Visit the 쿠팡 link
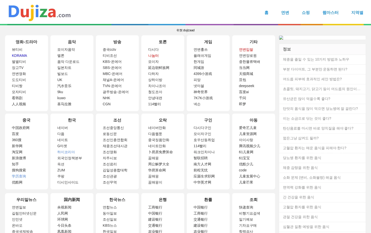Image resolution: width=371 pixels, height=233 pixels. tap(61, 176)
